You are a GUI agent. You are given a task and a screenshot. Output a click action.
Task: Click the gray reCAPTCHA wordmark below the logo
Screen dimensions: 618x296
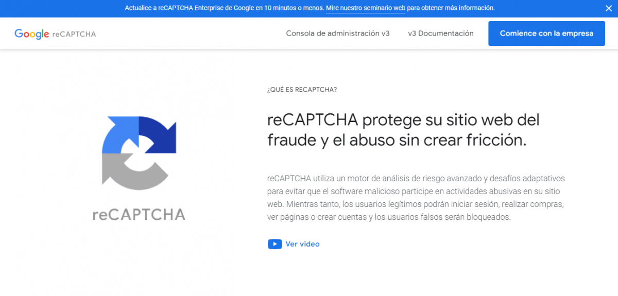tap(139, 215)
